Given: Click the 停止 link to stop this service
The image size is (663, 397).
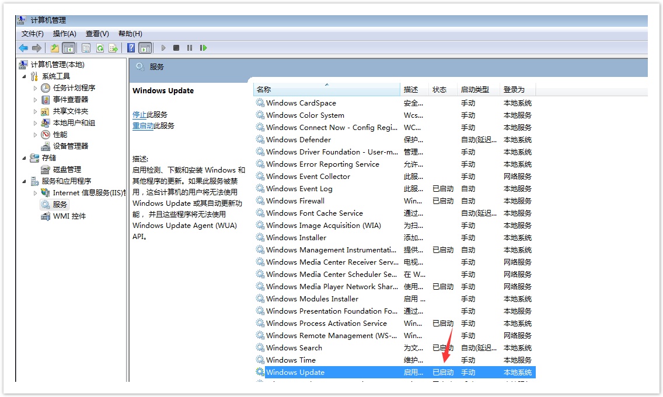Looking at the screenshot, I should coord(139,114).
